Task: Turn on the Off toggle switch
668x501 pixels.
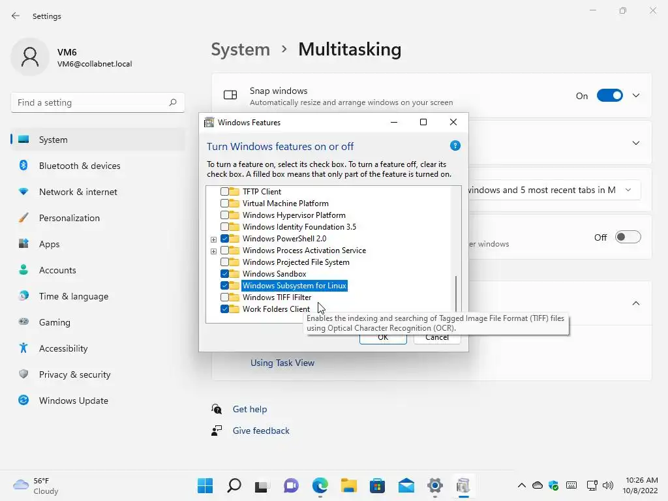Action: 628,237
